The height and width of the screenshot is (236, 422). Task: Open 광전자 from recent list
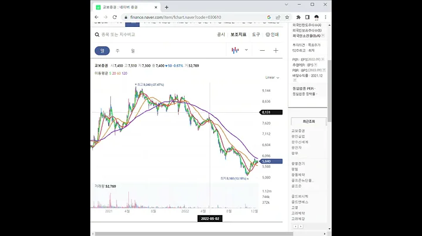point(297,148)
